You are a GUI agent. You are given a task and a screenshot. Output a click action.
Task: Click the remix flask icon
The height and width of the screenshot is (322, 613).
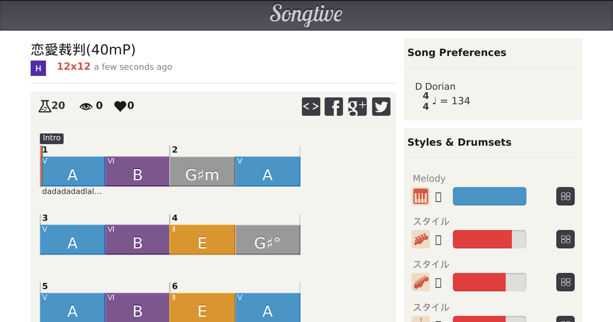pyautogui.click(x=45, y=106)
